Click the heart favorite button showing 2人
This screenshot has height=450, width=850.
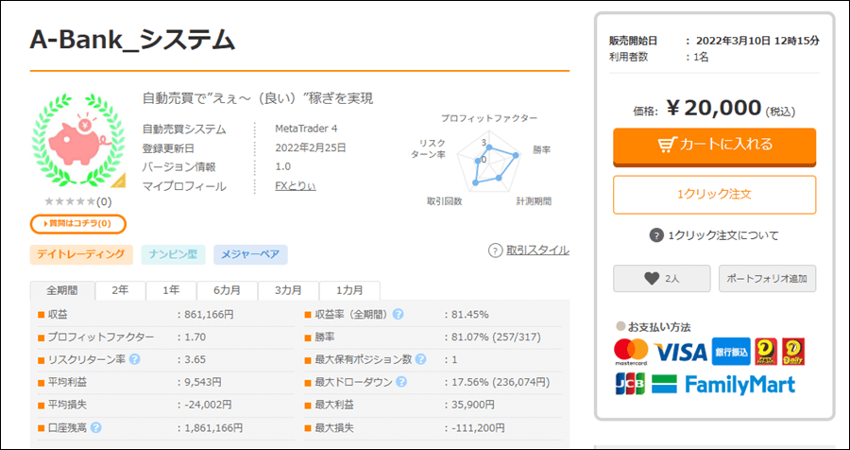pyautogui.click(x=661, y=279)
